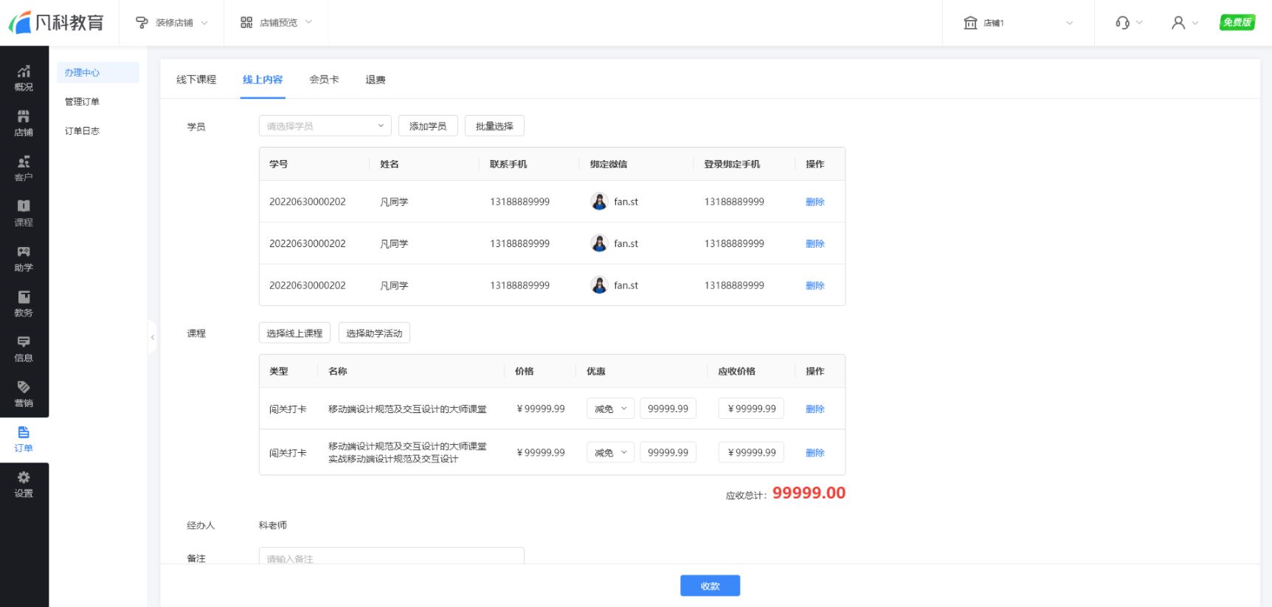This screenshot has height=607, width=1272.
Task: Switch to the 退费 tab
Action: [x=376, y=80]
